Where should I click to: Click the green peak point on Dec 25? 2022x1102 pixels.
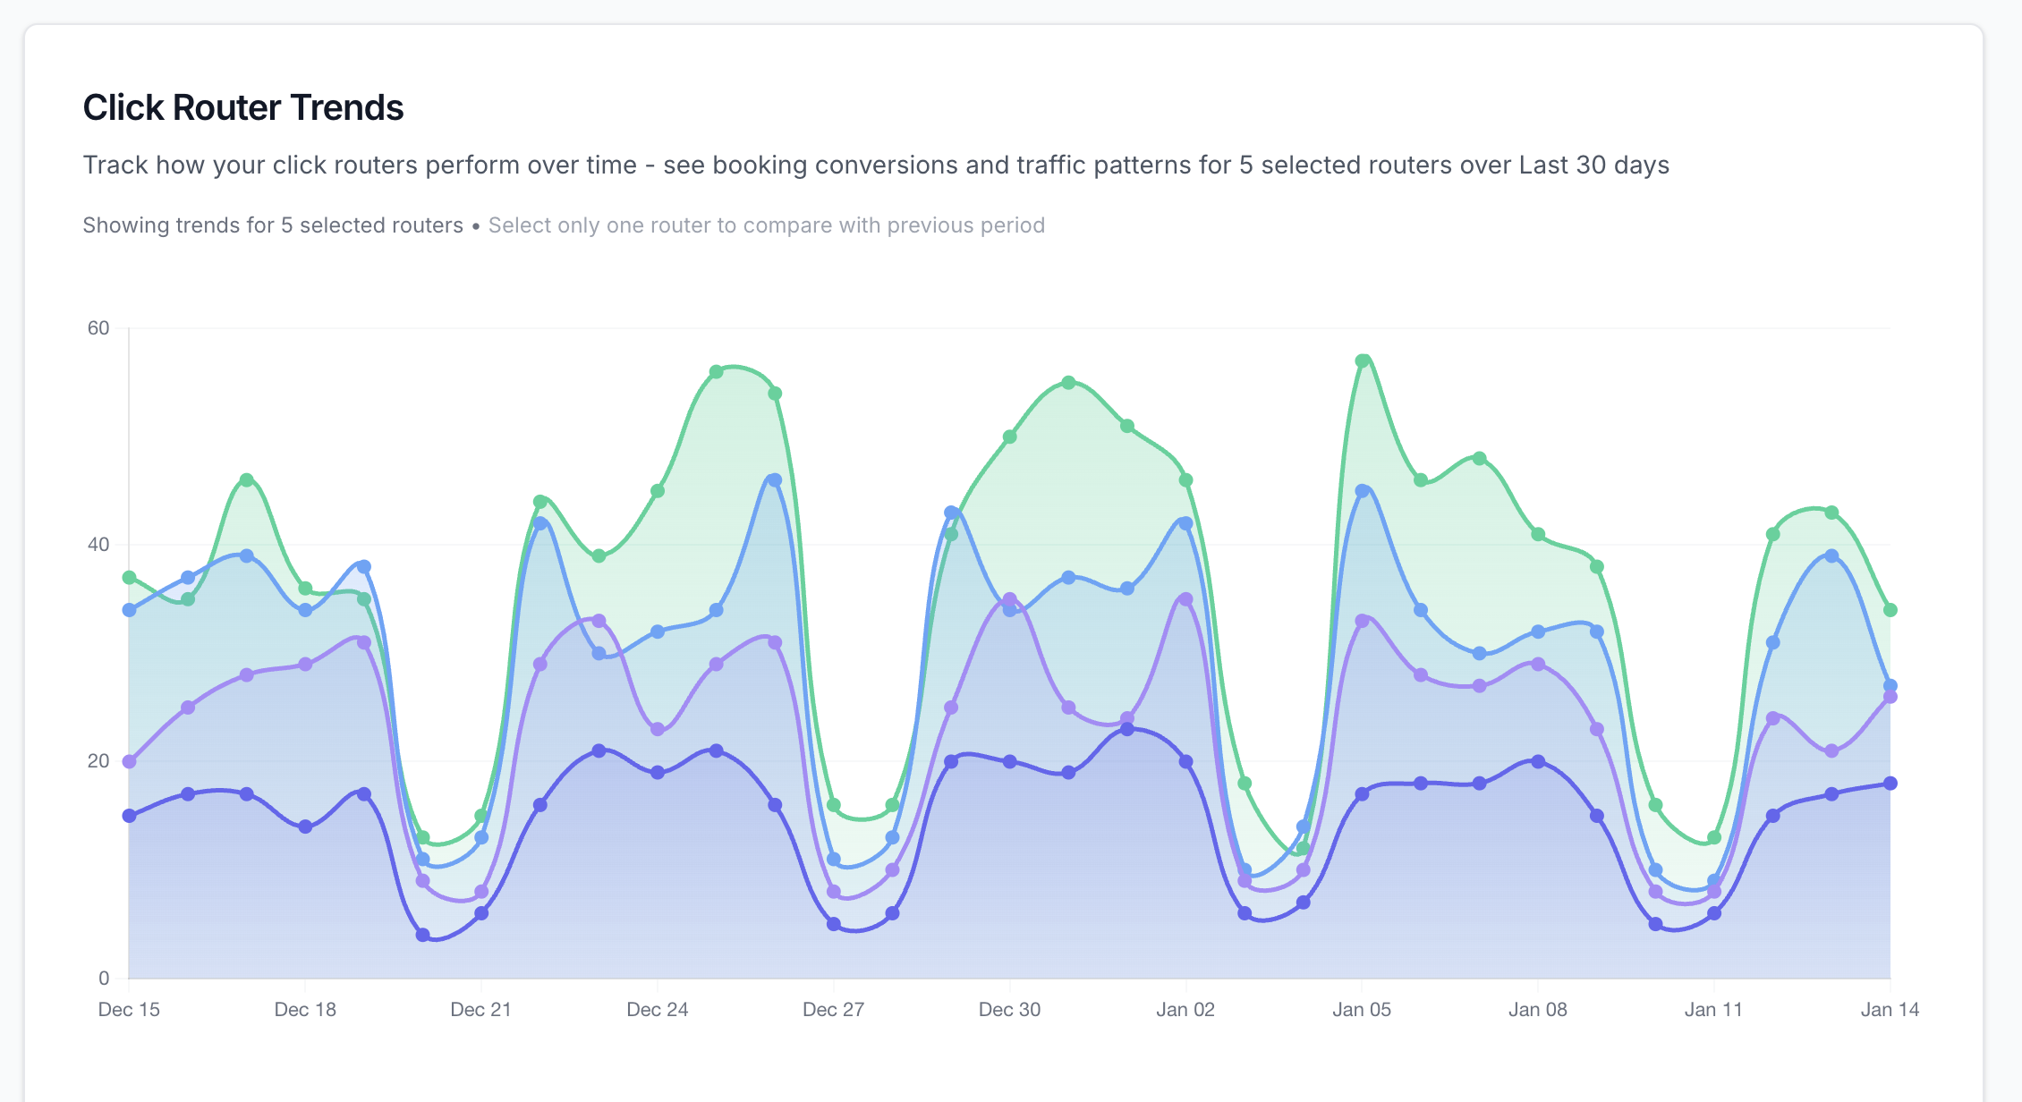pyautogui.click(x=716, y=372)
